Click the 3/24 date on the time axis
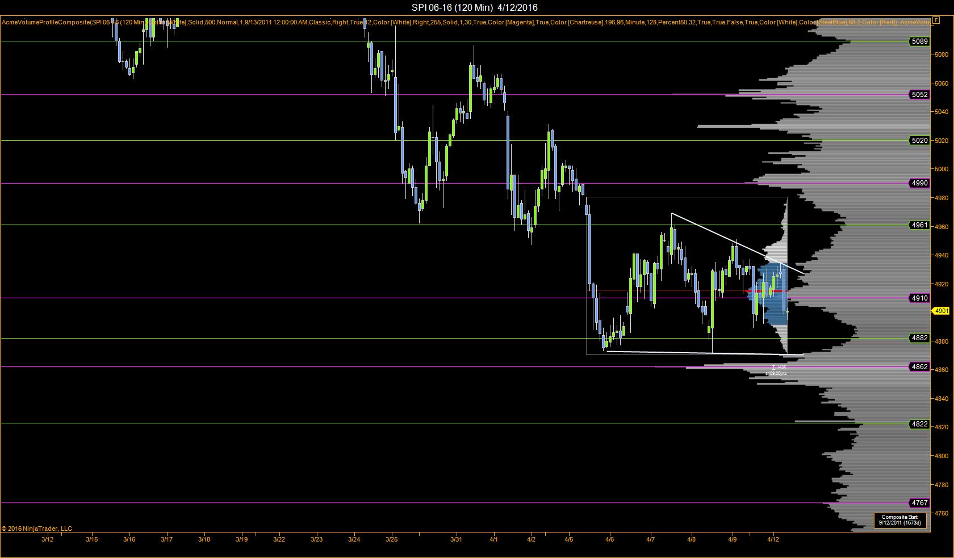This screenshot has height=558, width=954. click(354, 539)
